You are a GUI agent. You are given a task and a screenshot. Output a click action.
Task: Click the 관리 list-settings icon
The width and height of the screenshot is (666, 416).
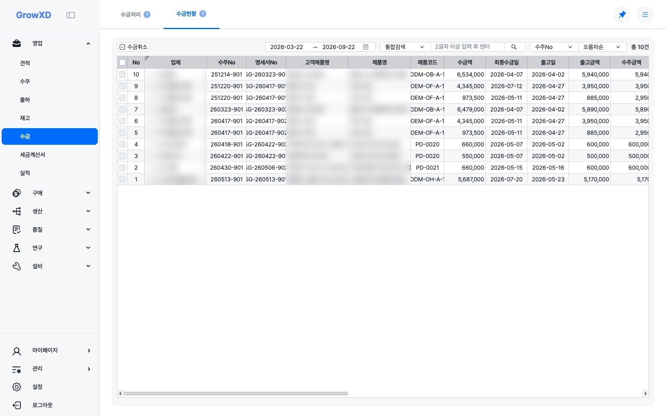[17, 369]
